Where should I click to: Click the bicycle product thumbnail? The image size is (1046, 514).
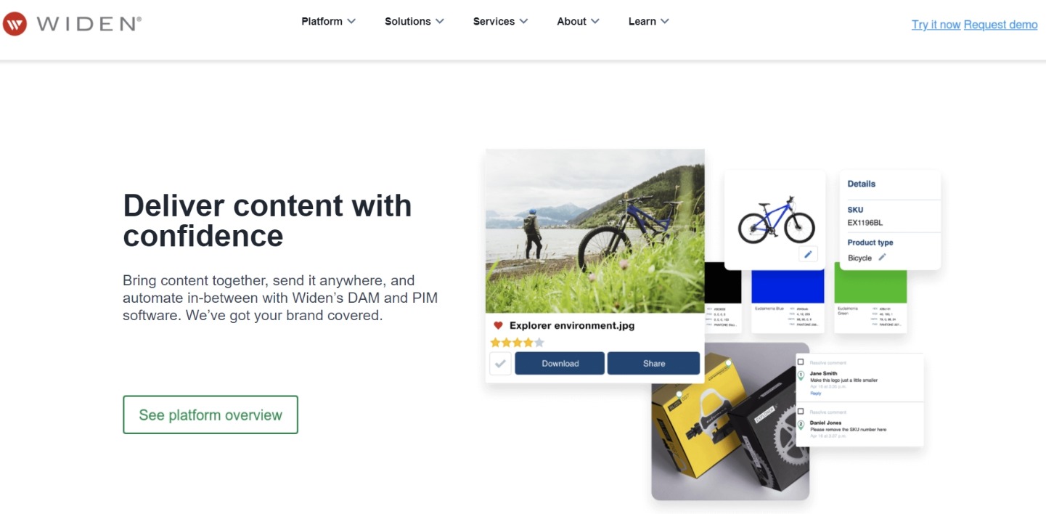tap(775, 218)
